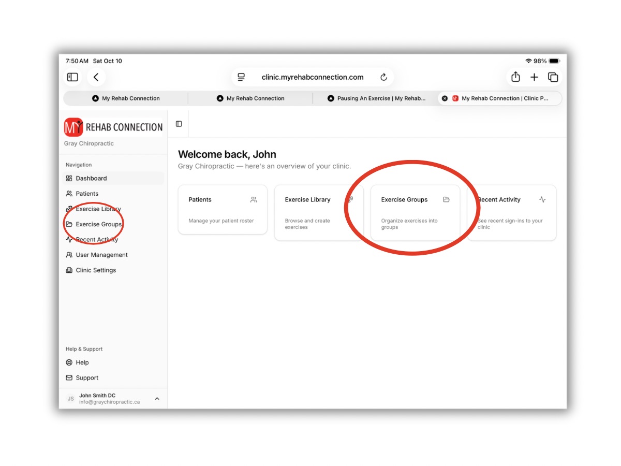Open Help link in sidebar
Viewport: 621px width, 466px height.
click(x=113, y=362)
